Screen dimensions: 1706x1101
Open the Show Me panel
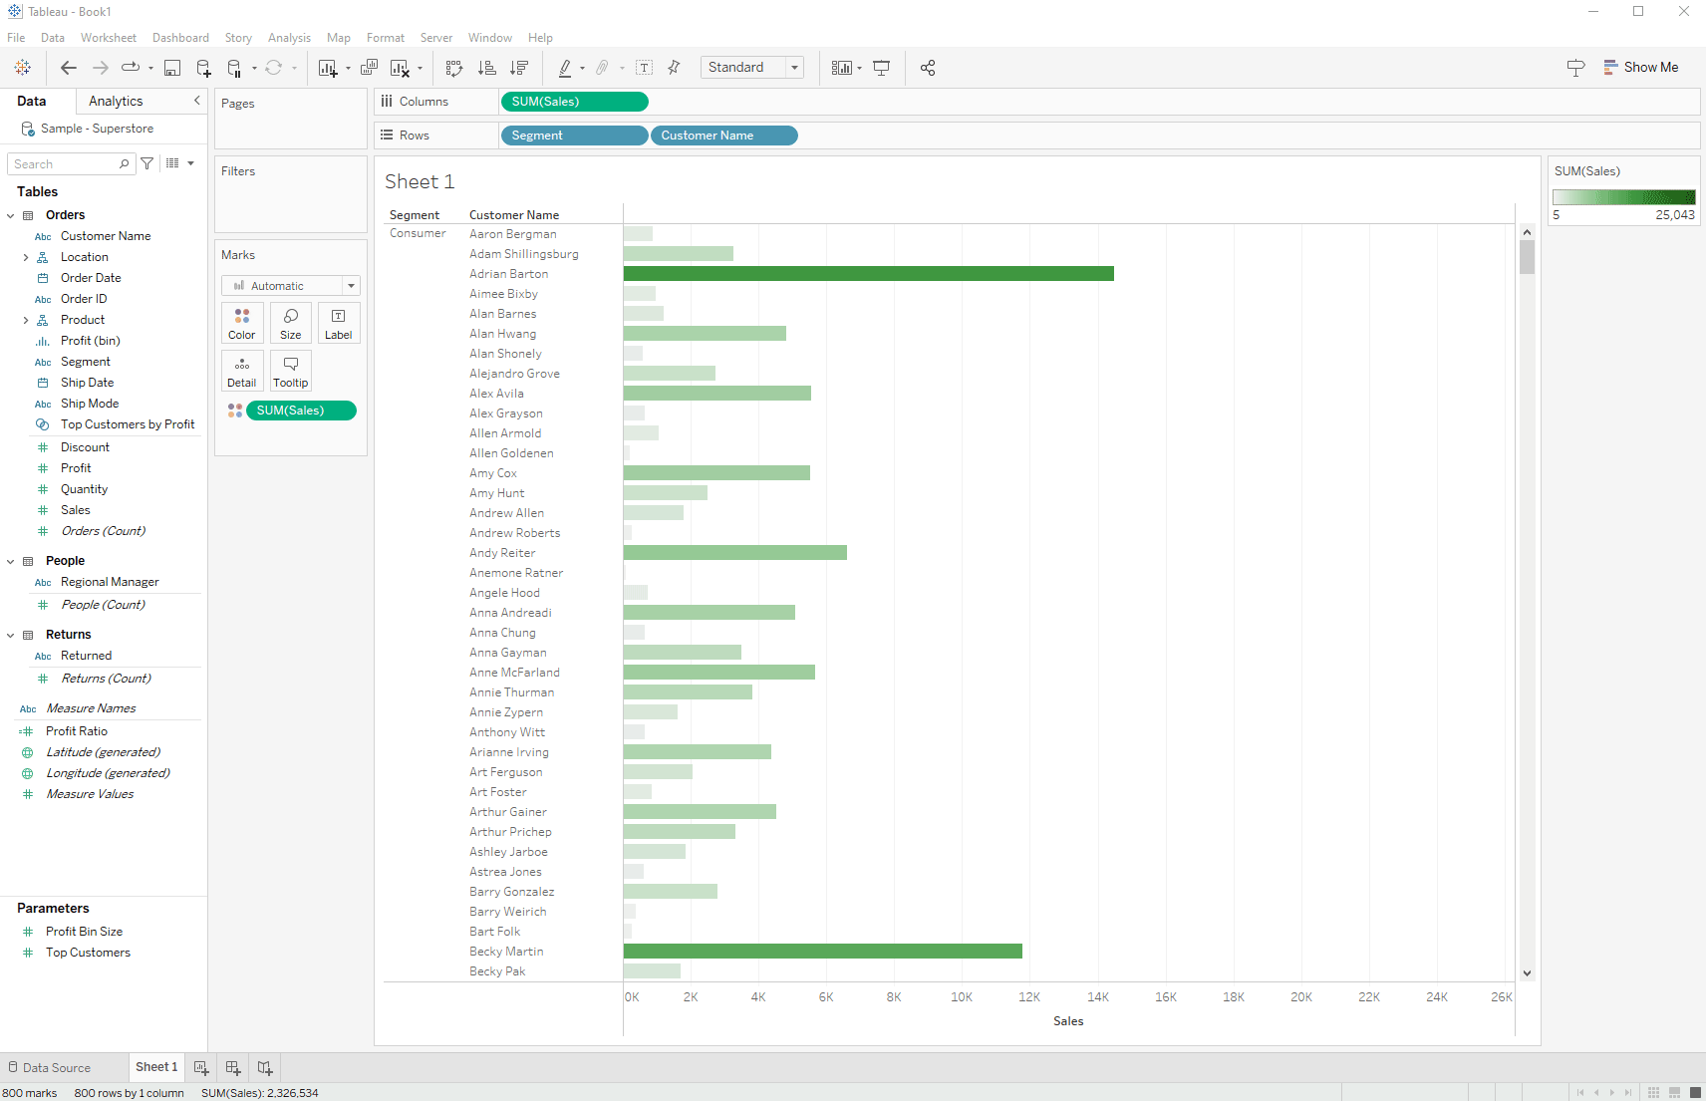(1640, 68)
